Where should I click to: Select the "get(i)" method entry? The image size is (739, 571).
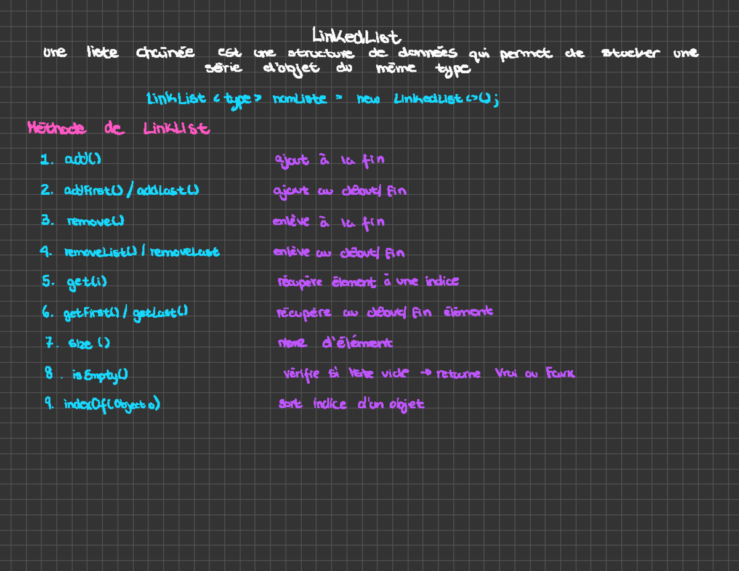(85, 281)
